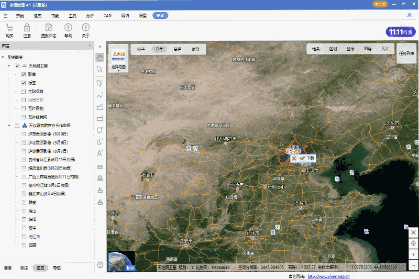Select the text annotation tool
Image resolution: width=419 pixels, height=279 pixels.
click(100, 153)
